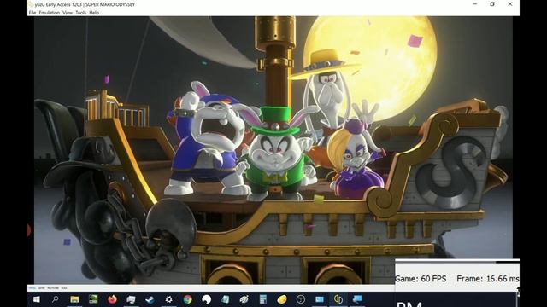Open Settings gear on taskbar

[x=169, y=299]
